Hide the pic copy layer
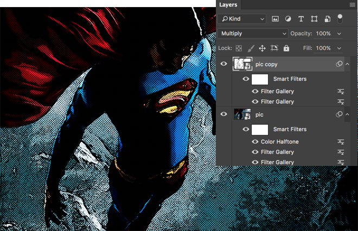Image resolution: width=358 pixels, height=231 pixels. (x=224, y=64)
